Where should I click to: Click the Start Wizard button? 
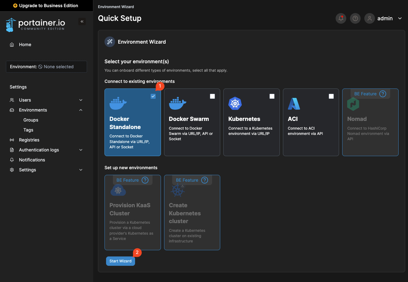pyautogui.click(x=120, y=261)
